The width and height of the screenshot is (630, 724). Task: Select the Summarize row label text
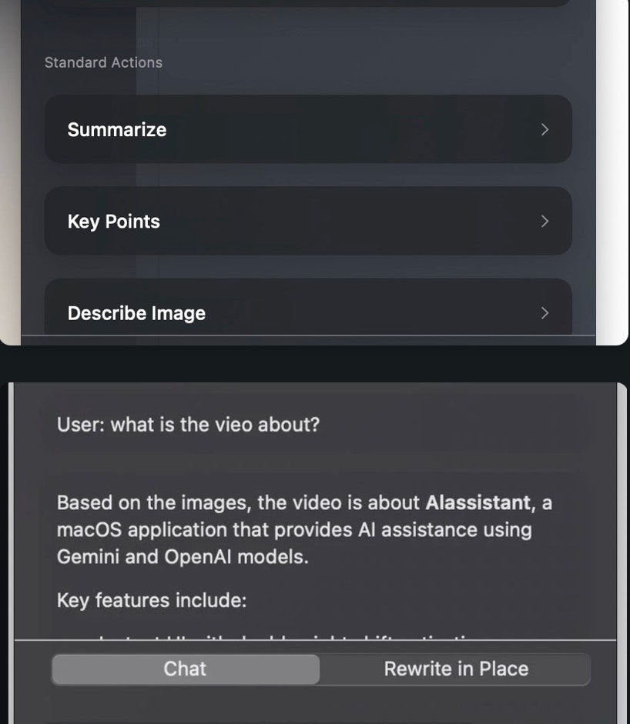pos(116,129)
